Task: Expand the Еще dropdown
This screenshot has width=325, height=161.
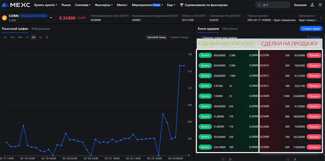Action: click(x=171, y=5)
